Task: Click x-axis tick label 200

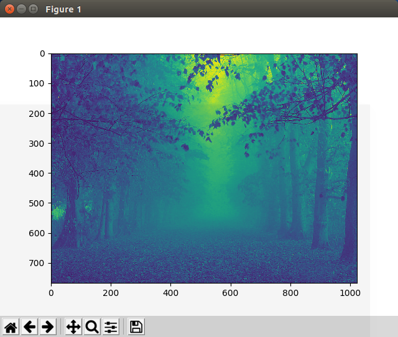Action: [111, 293]
